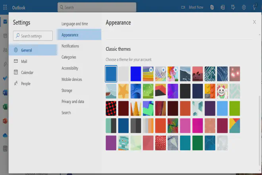The height and width of the screenshot is (175, 262).
Task: Open the Mobile devices settings section
Action: point(79,79)
